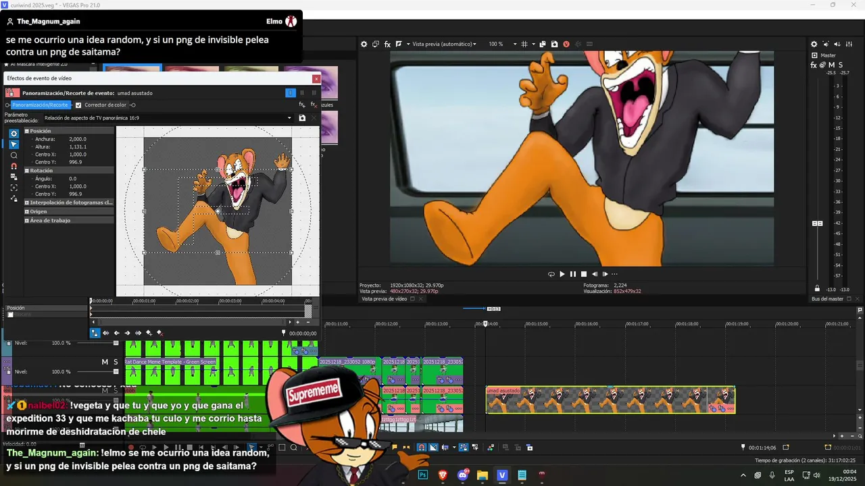Toggle split screen view in preview

click(399, 44)
